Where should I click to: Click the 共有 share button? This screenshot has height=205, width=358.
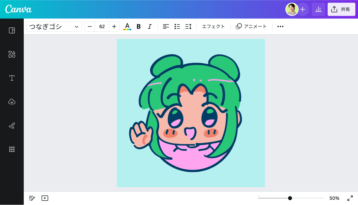341,9
